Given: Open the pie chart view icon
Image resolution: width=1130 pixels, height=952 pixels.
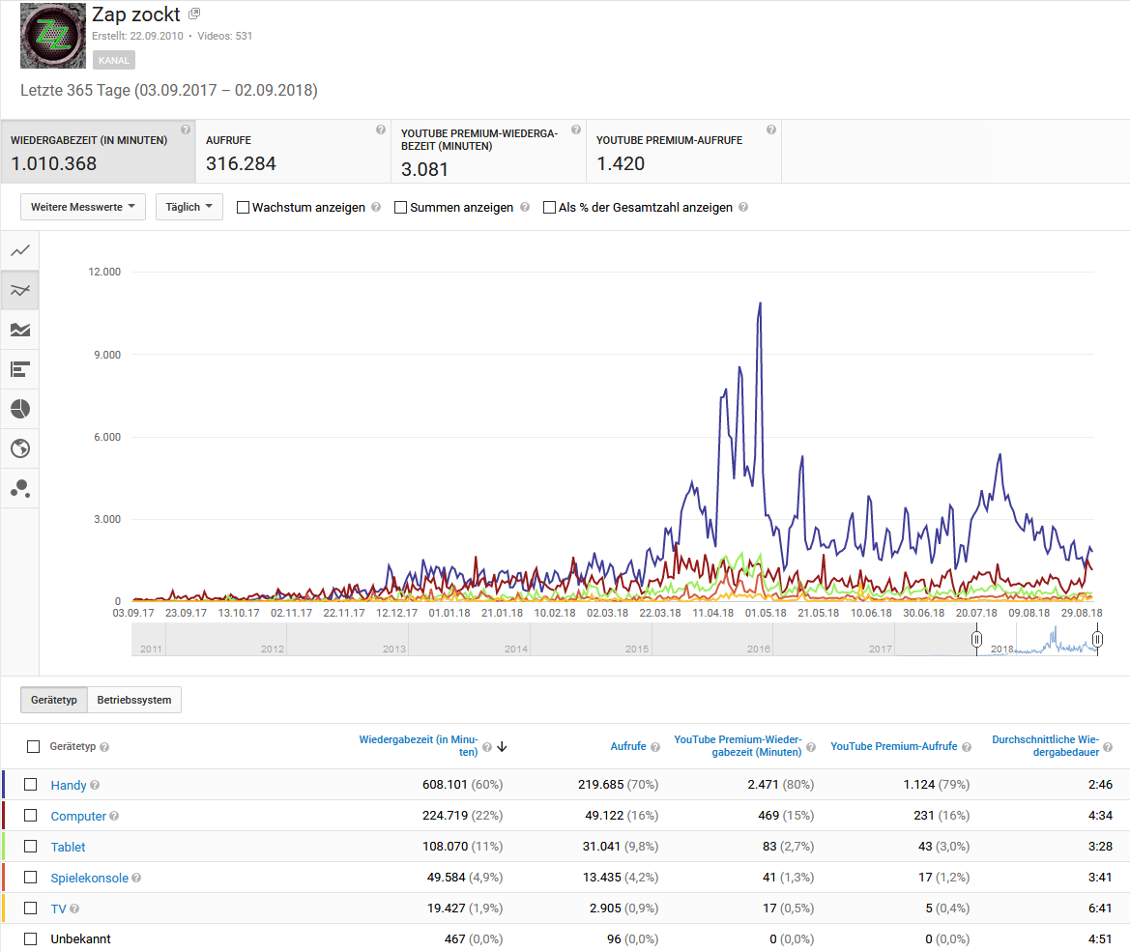Looking at the screenshot, I should click(20, 409).
